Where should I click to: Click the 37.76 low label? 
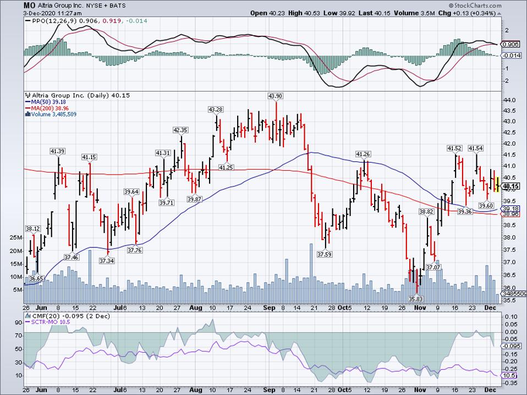pos(135,250)
